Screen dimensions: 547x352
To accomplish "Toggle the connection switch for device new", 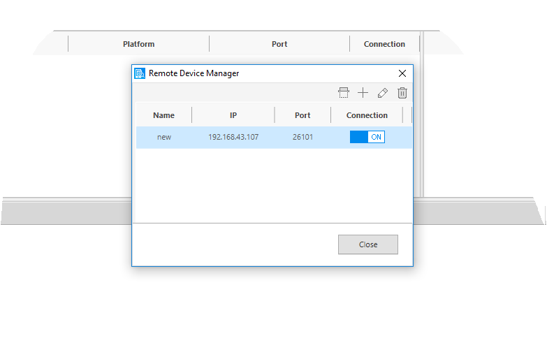I will [x=367, y=137].
